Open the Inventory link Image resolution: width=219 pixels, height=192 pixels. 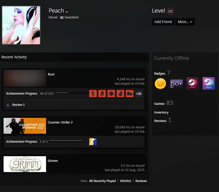tap(161, 112)
